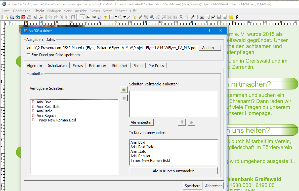Open the shape tool dropdown arrow
The width and height of the screenshot is (299, 191).
(116, 17)
